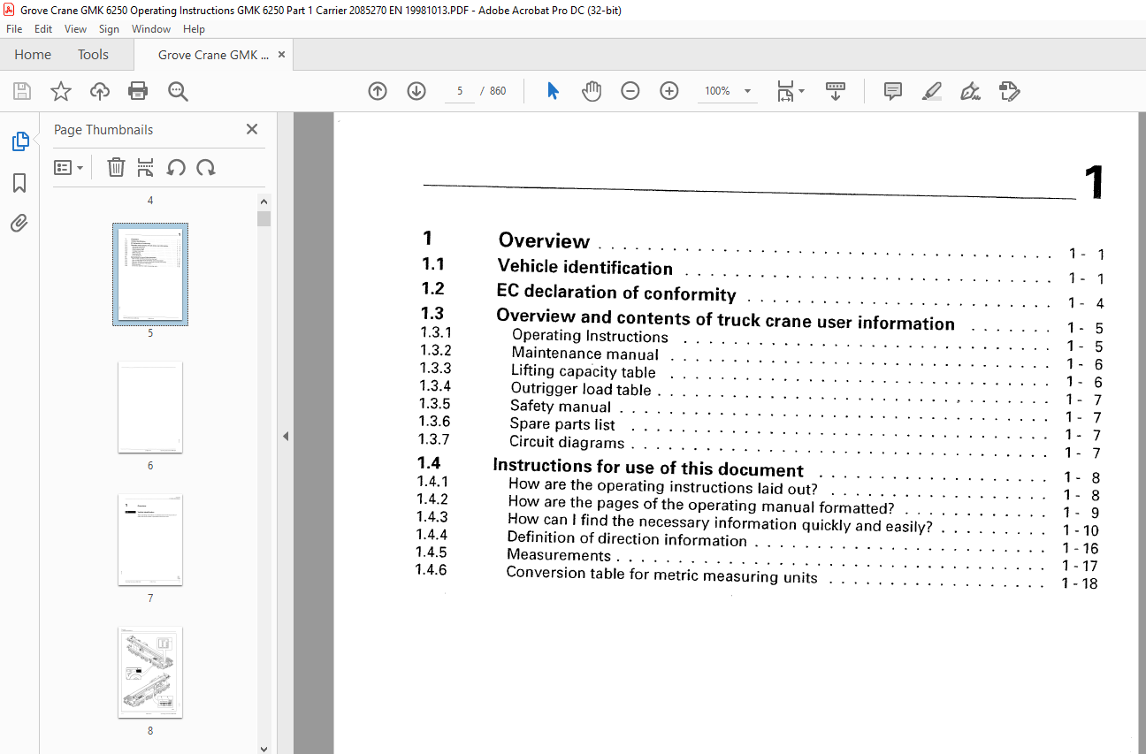The width and height of the screenshot is (1146, 754).
Task: Click the 'EC declaration of conformity' entry
Action: 616,293
